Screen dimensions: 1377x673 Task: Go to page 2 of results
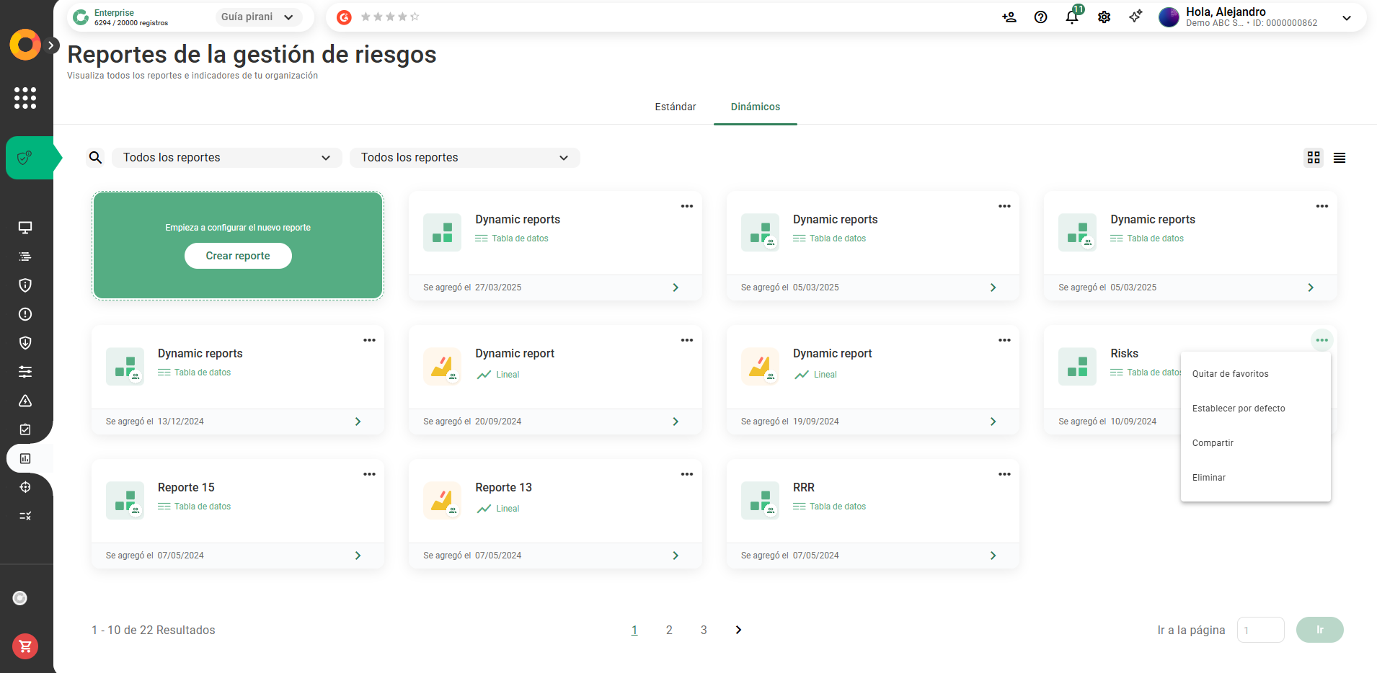(669, 630)
